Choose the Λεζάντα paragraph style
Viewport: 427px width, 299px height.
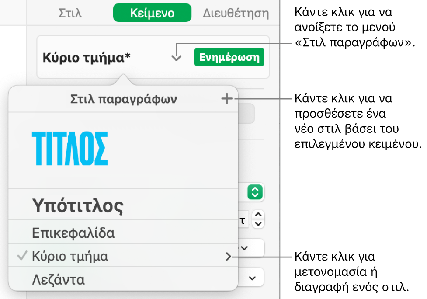coord(123,279)
